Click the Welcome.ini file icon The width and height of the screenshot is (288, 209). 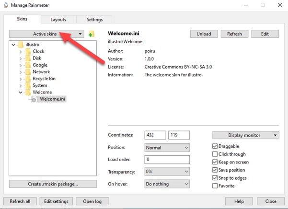pos(35,99)
